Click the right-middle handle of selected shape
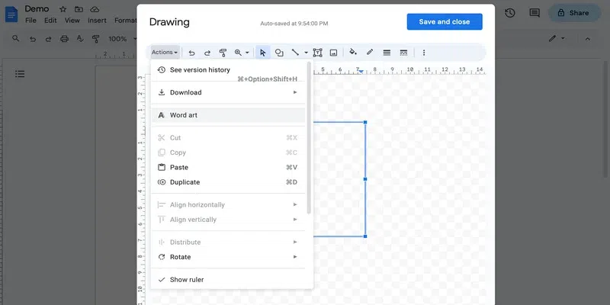Screen dimensions: 610x305 (x=365, y=179)
